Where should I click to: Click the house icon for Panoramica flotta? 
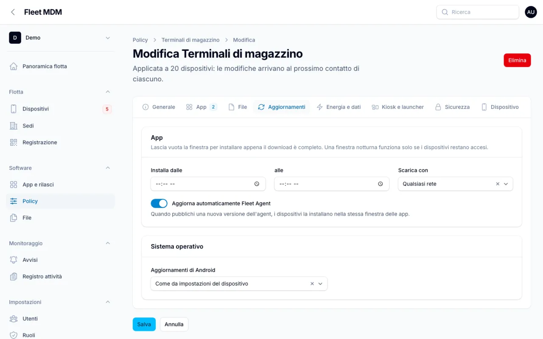tap(14, 66)
